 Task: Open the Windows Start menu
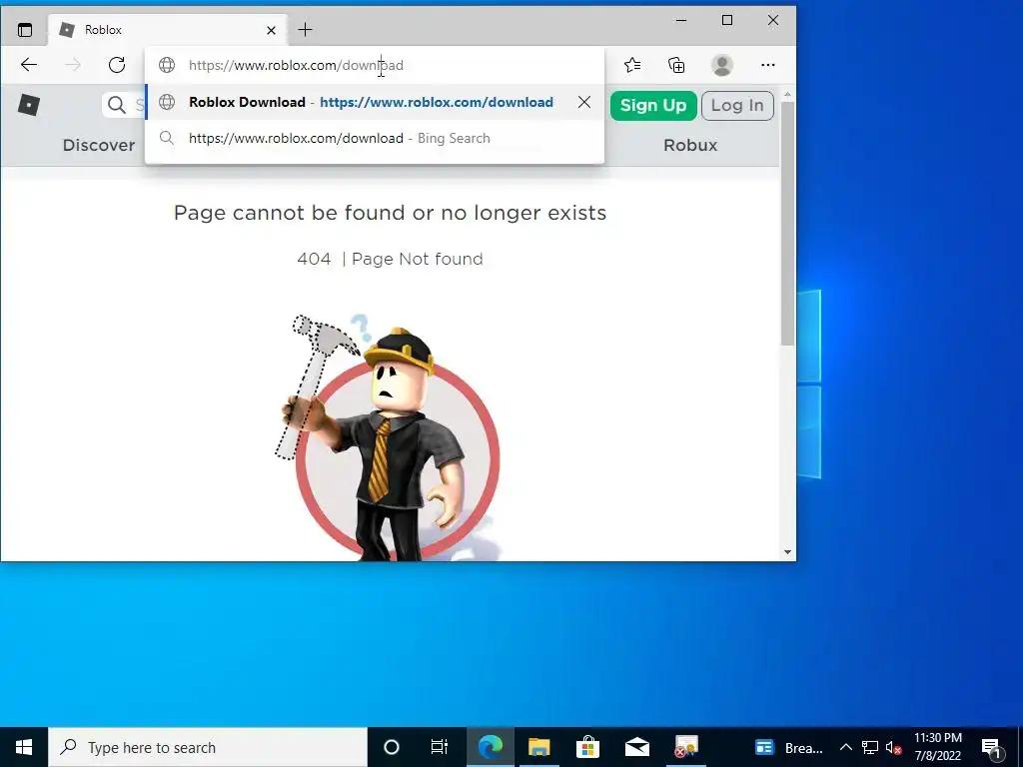coord(24,747)
